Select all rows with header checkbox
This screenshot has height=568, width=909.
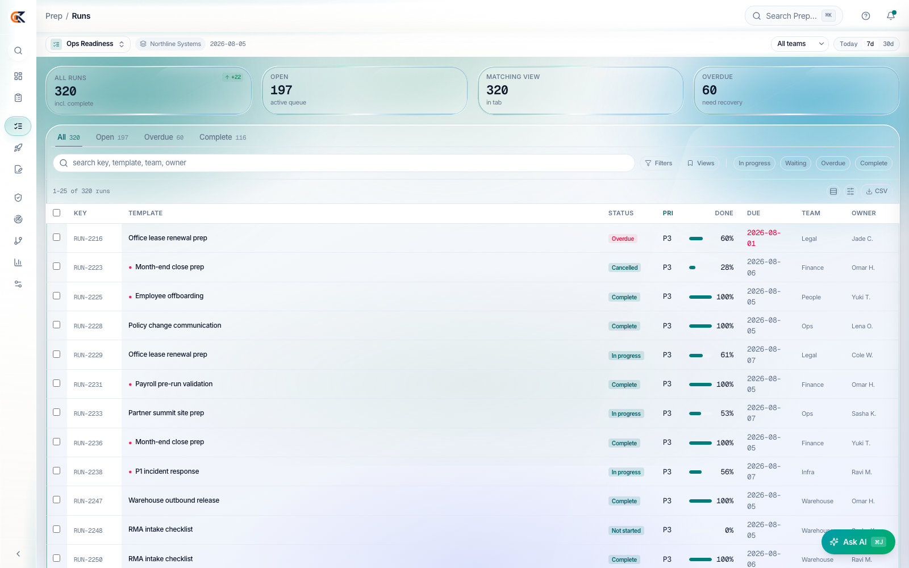pos(56,212)
